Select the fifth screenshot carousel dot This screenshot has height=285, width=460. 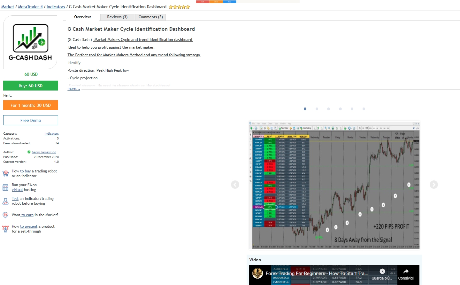click(x=352, y=109)
